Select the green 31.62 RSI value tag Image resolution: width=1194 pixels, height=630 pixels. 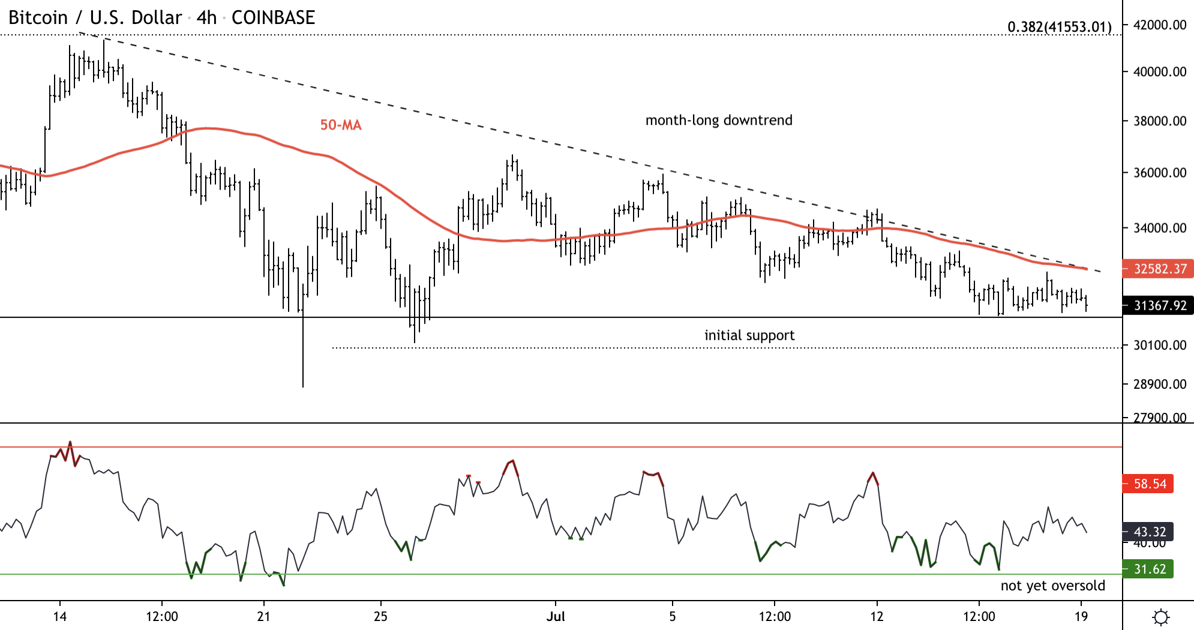point(1147,569)
